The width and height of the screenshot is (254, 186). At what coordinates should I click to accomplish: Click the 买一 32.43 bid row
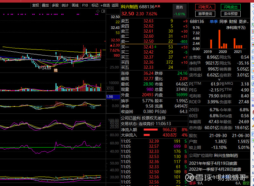[154, 47]
